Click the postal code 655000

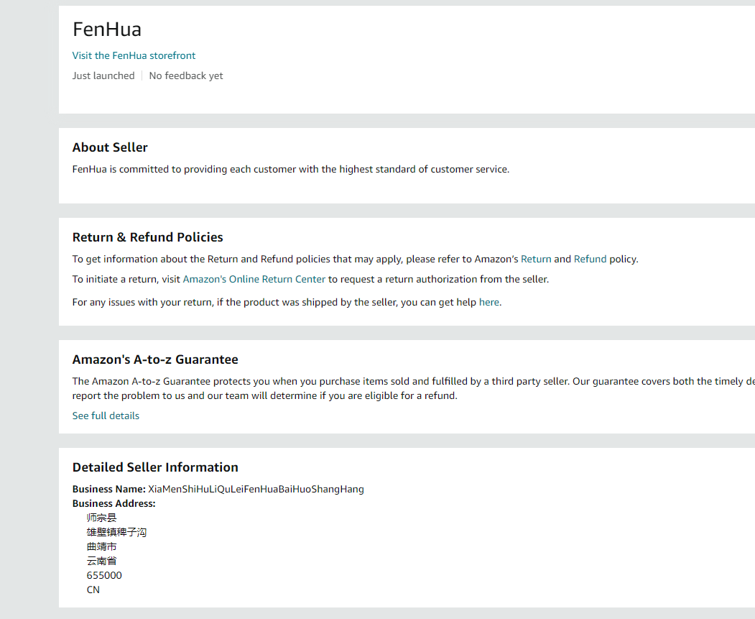coord(104,575)
